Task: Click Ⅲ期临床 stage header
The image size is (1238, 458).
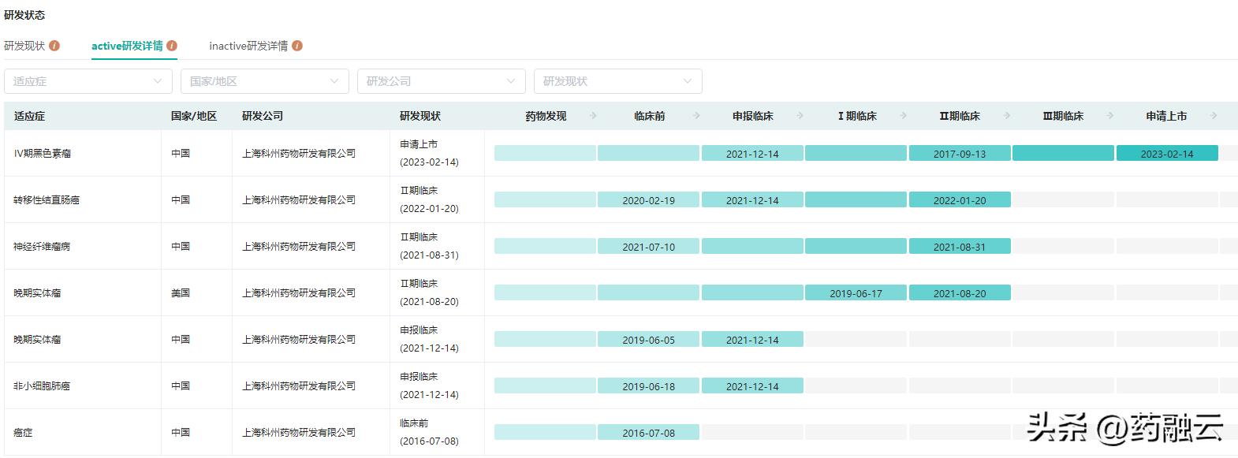Action: coord(1063,116)
